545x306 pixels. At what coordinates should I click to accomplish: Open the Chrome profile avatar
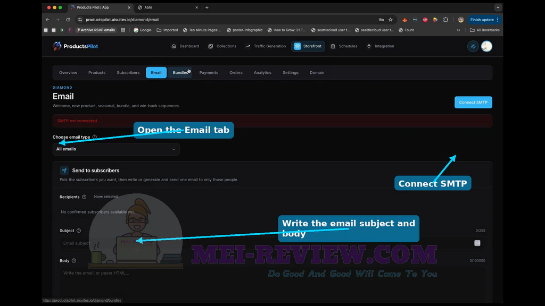pyautogui.click(x=461, y=20)
